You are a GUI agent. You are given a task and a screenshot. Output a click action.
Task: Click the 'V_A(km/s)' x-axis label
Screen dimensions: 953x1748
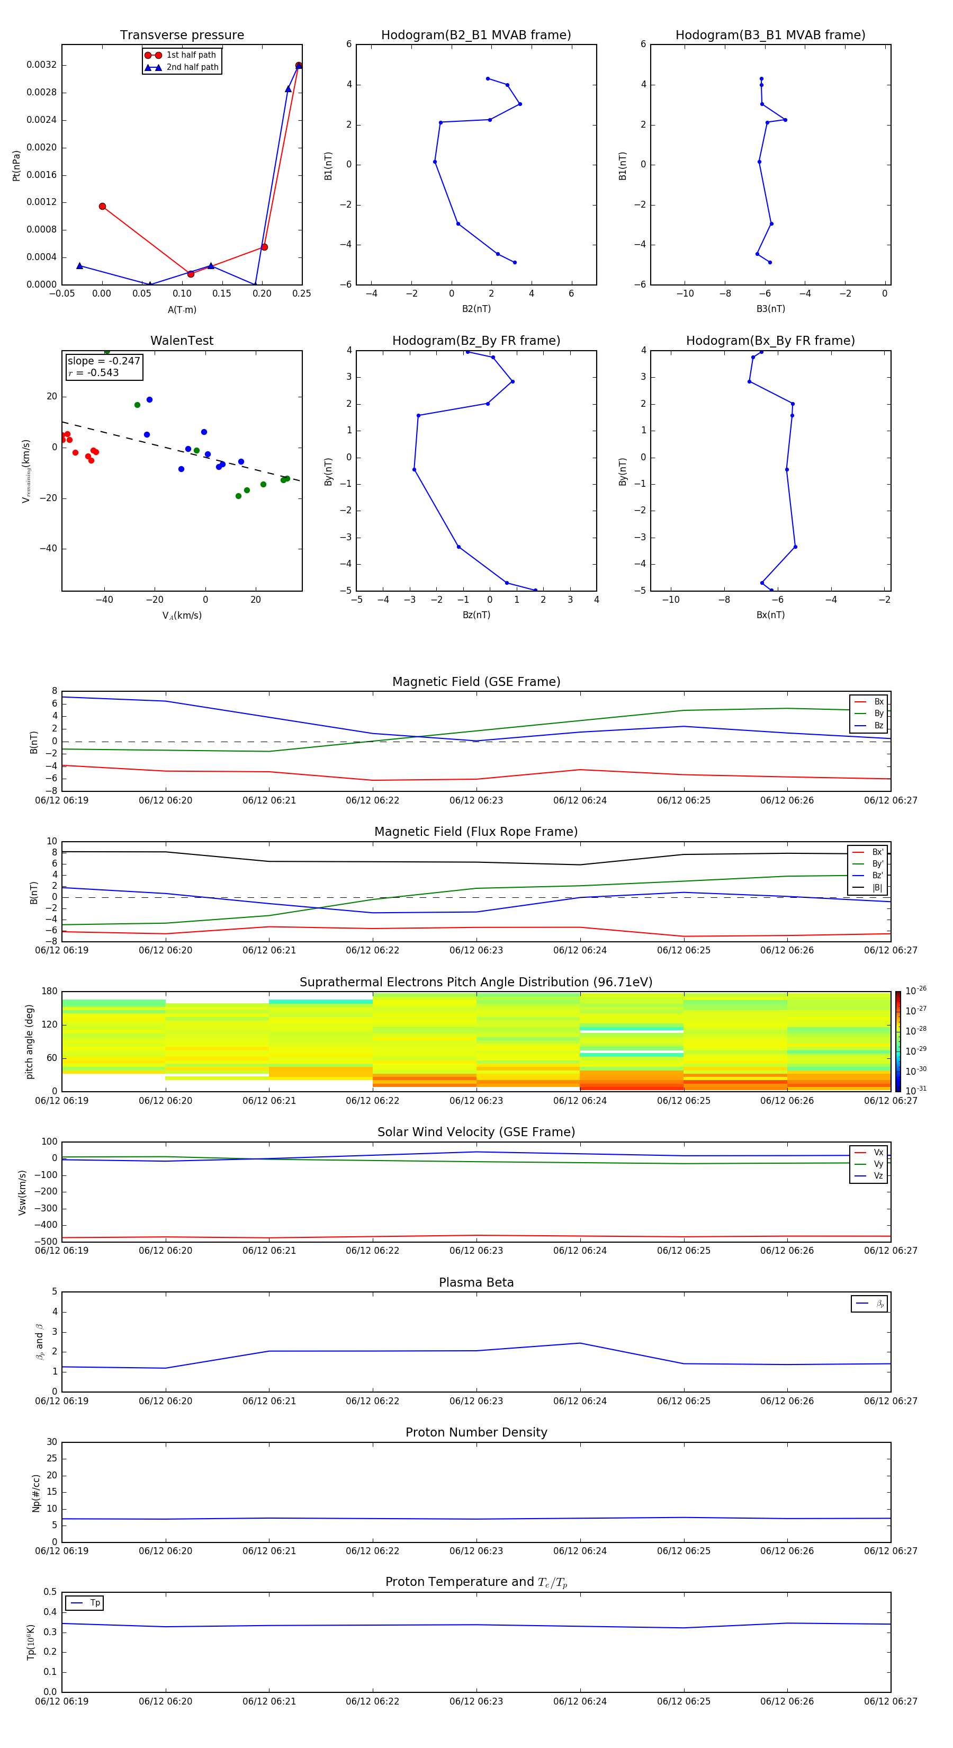pyautogui.click(x=182, y=616)
